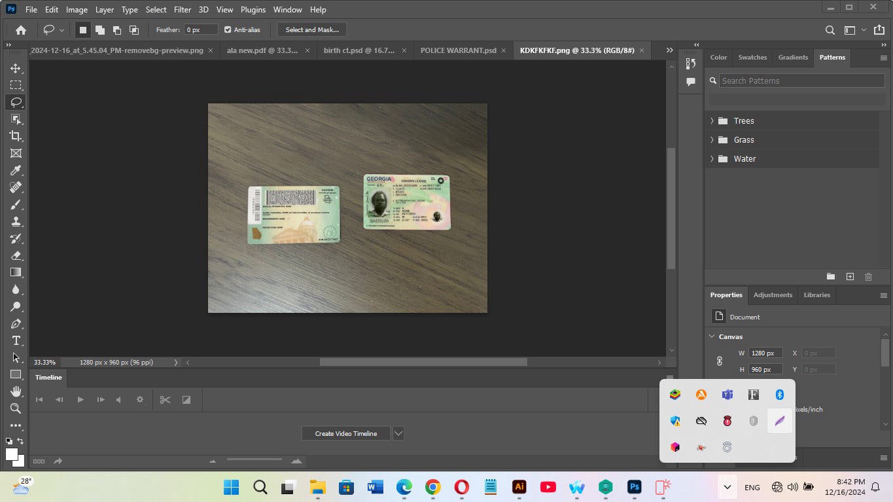Viewport: 893px width, 502px height.
Task: Select the History Brush tool
Action: coord(16,238)
